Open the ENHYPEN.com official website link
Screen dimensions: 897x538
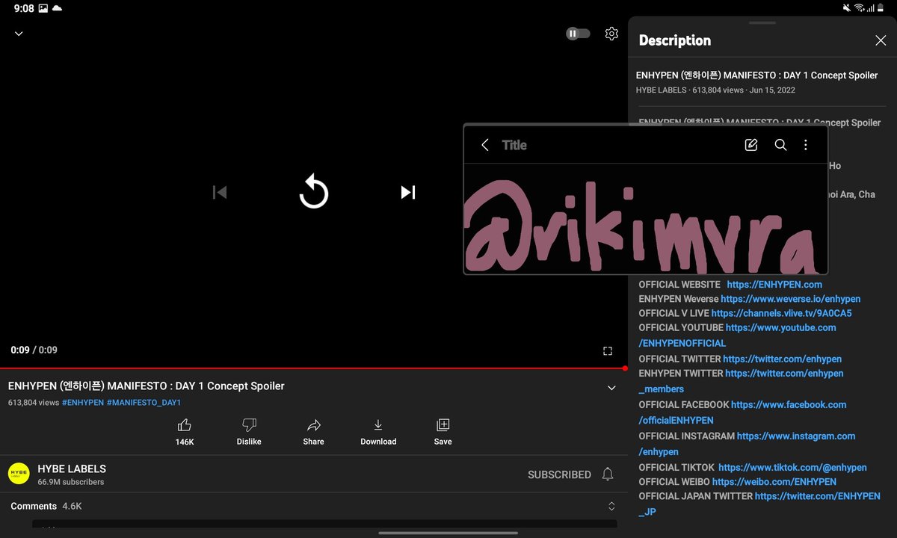point(774,285)
